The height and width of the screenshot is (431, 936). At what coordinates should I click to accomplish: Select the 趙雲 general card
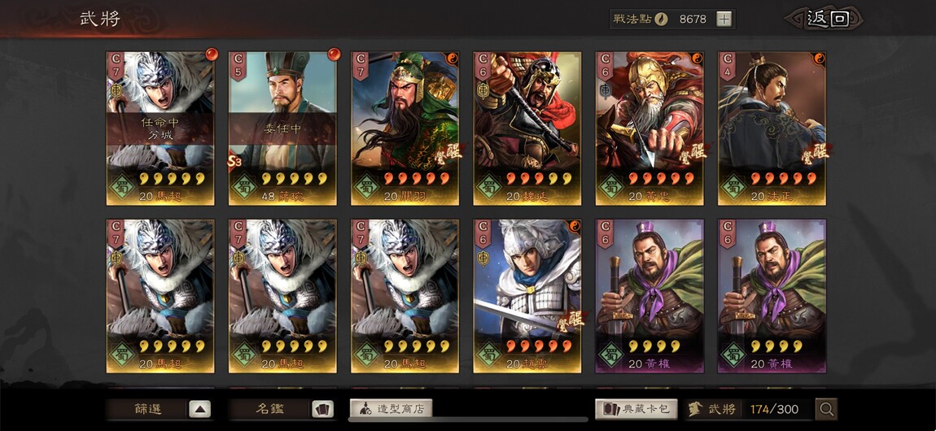(x=527, y=296)
